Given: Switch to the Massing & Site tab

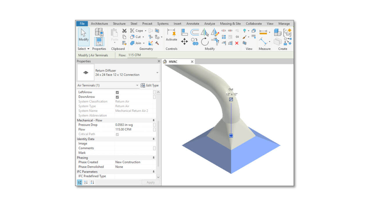Looking at the screenshot, I should pyautogui.click(x=230, y=24).
